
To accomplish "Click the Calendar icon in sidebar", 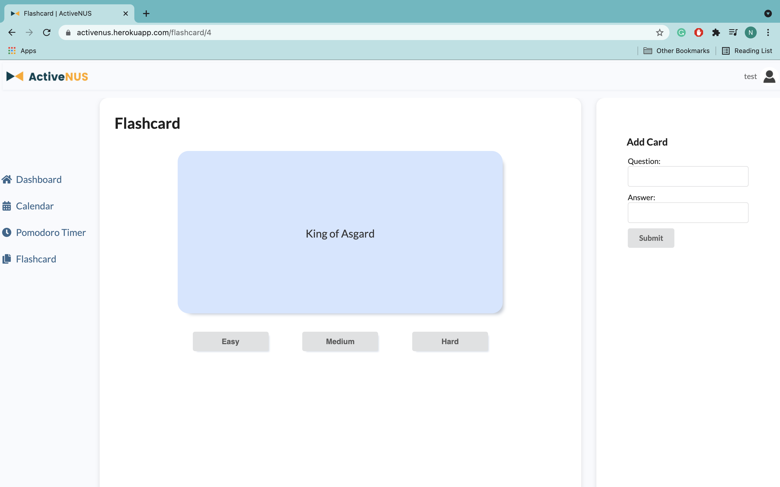I will coord(7,206).
